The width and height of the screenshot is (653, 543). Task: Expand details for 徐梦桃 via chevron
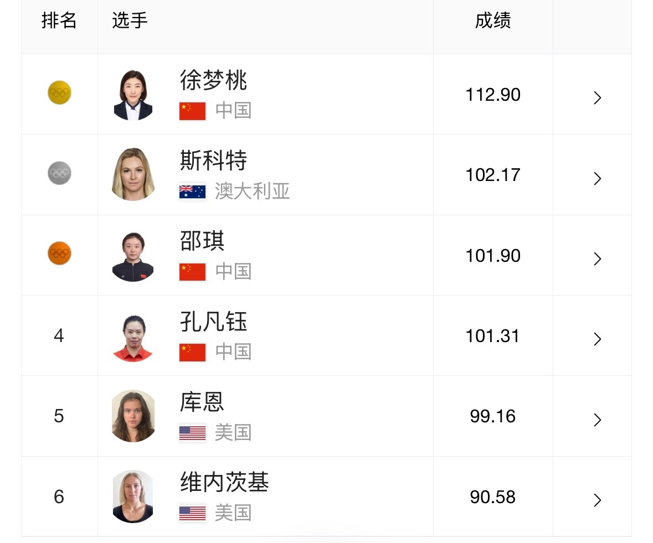(x=597, y=97)
